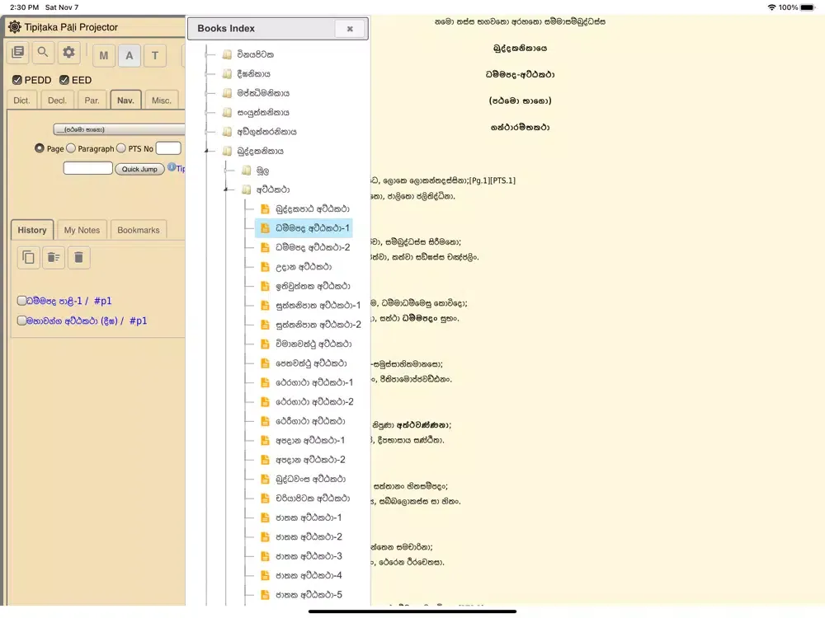
Task: Select the Page radio button
Action: coord(39,148)
